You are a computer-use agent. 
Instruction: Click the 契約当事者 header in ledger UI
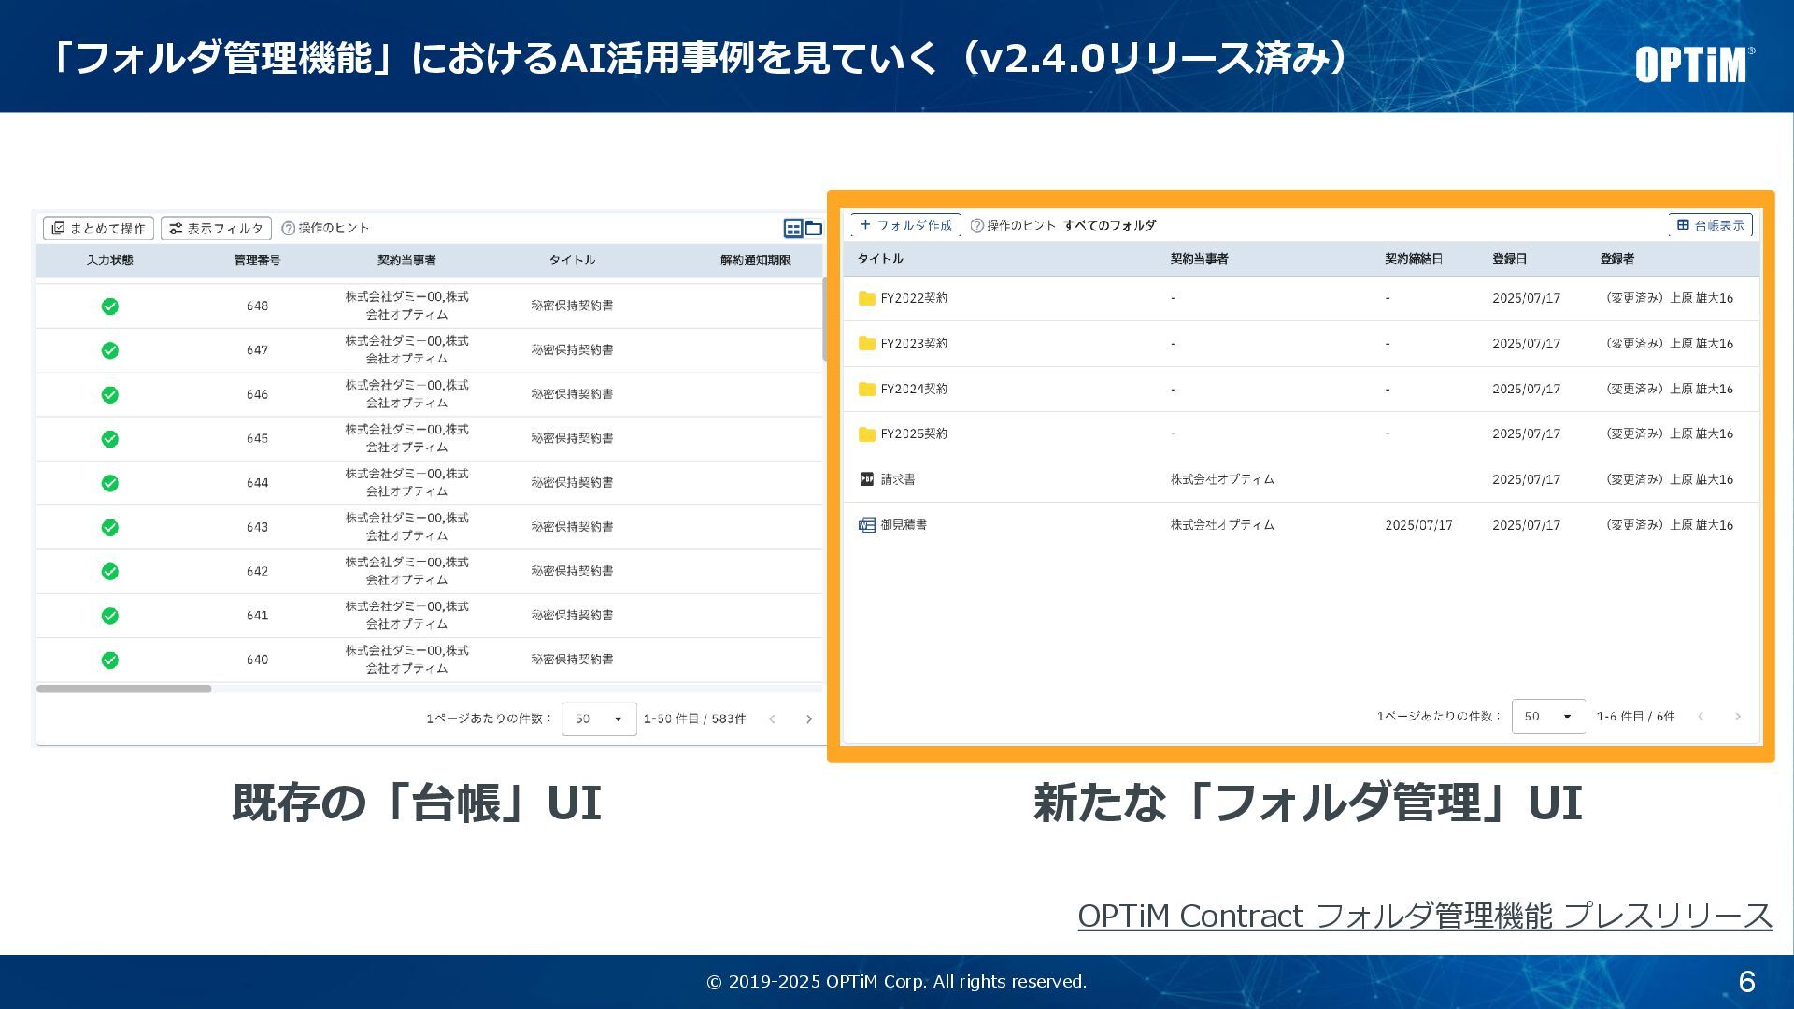click(x=406, y=261)
